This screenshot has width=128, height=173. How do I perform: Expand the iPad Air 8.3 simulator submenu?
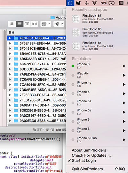(124, 75)
